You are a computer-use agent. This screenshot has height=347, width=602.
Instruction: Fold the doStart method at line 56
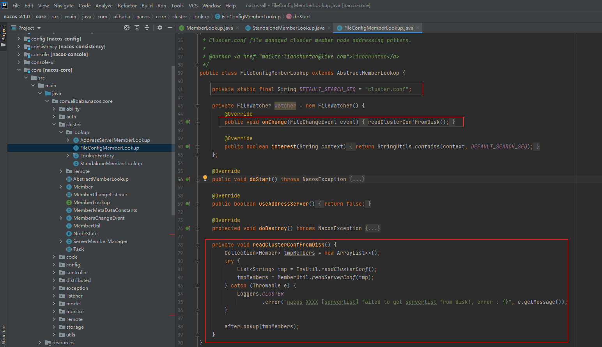pos(197,179)
